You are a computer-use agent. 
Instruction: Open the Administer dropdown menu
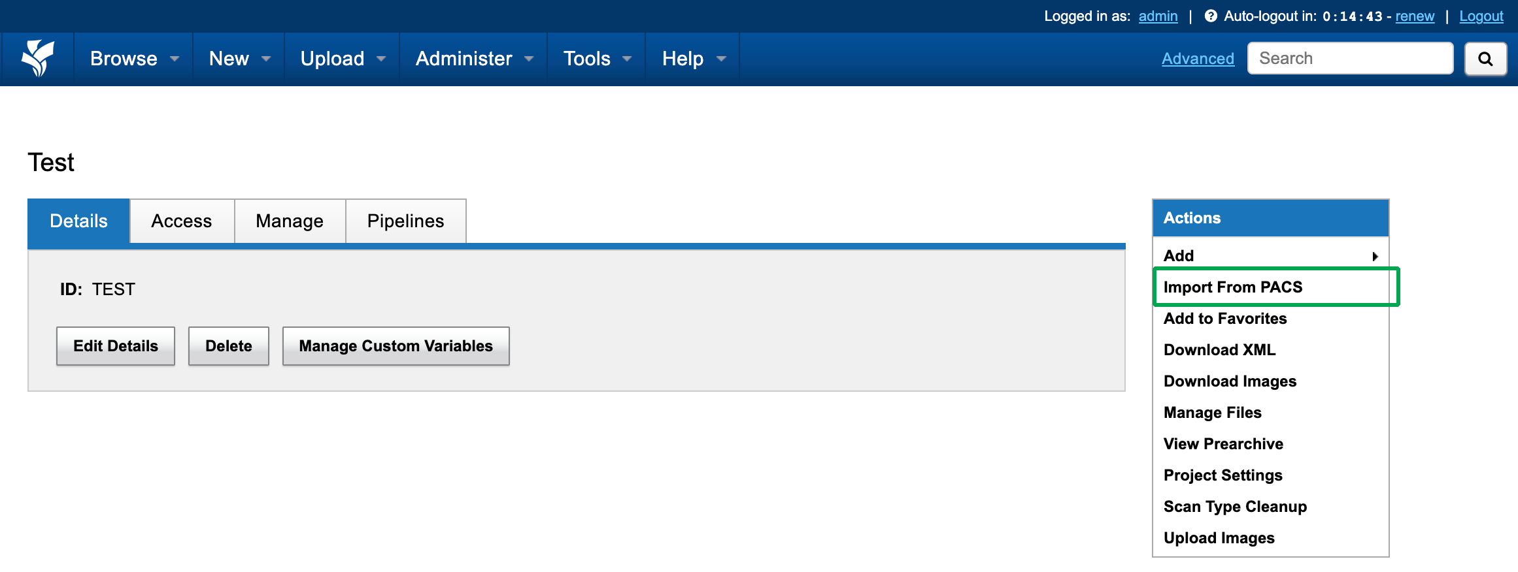click(474, 59)
